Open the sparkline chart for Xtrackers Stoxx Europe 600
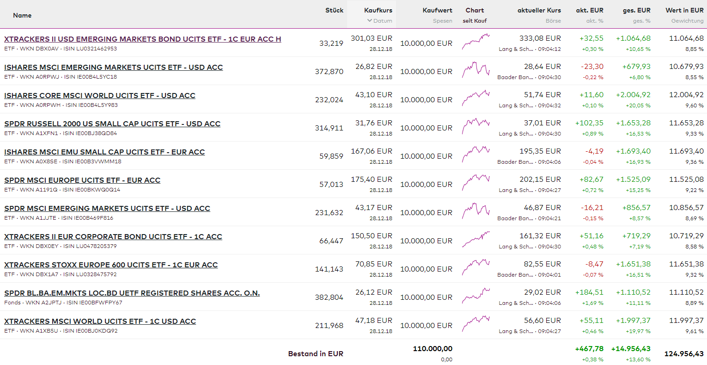This screenshot has width=707, height=365. [475, 267]
